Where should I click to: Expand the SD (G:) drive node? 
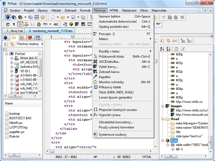coord(12,71)
